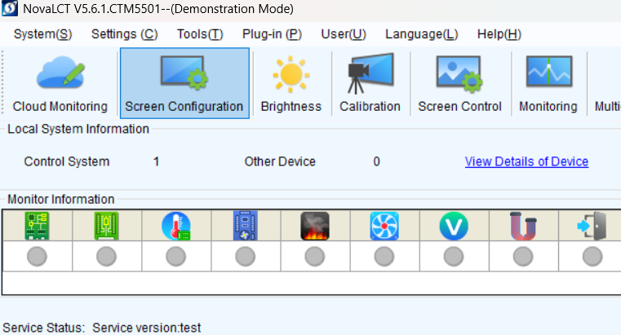Click the NovaLCT V5.6.1 title text
The image size is (621, 335).
click(x=158, y=9)
